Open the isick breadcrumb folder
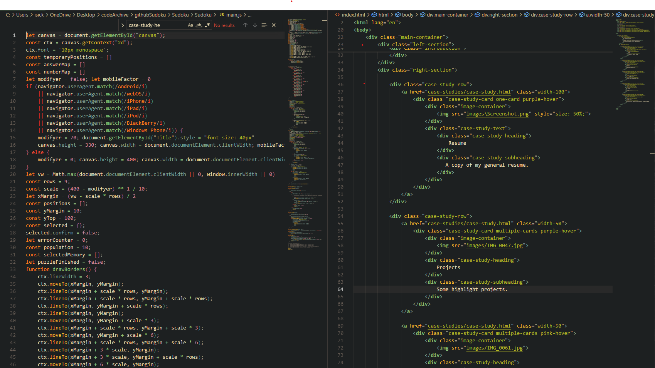This screenshot has height=368, width=655. coord(39,15)
